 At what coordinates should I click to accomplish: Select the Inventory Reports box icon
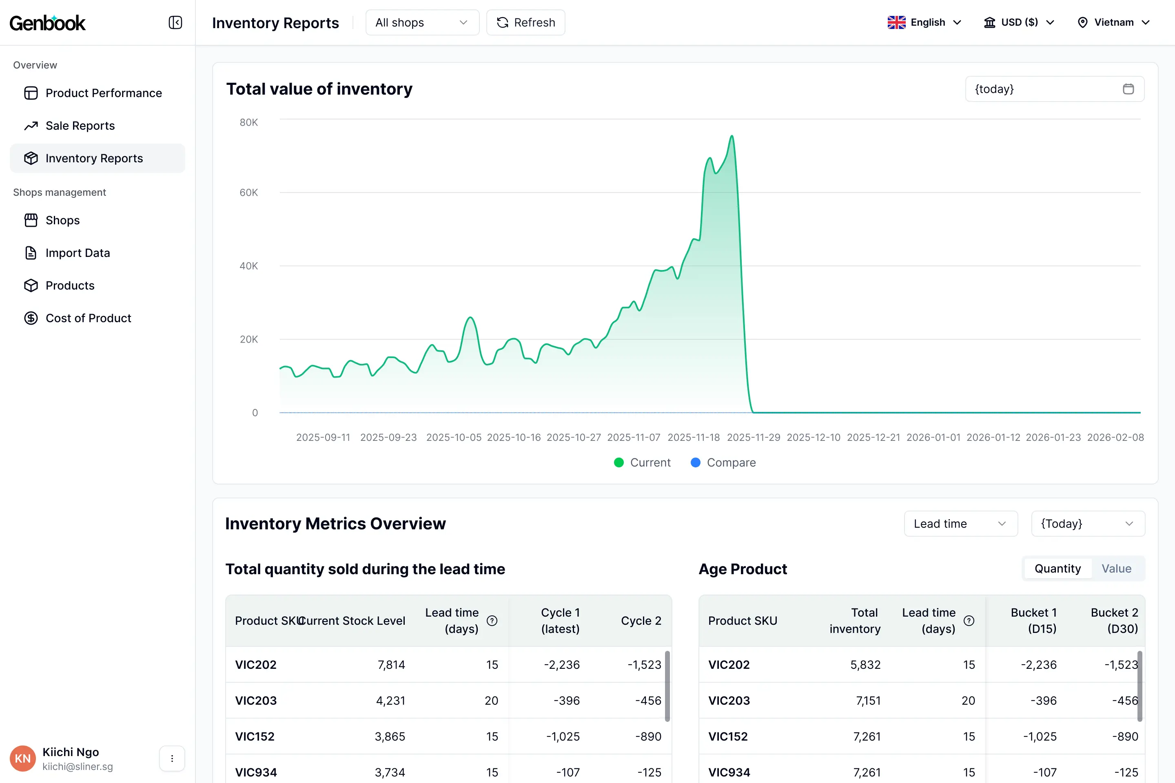[x=31, y=158]
